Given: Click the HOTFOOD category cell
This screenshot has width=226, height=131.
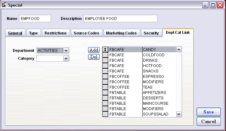Looking at the screenshot, I should pyautogui.click(x=159, y=66).
